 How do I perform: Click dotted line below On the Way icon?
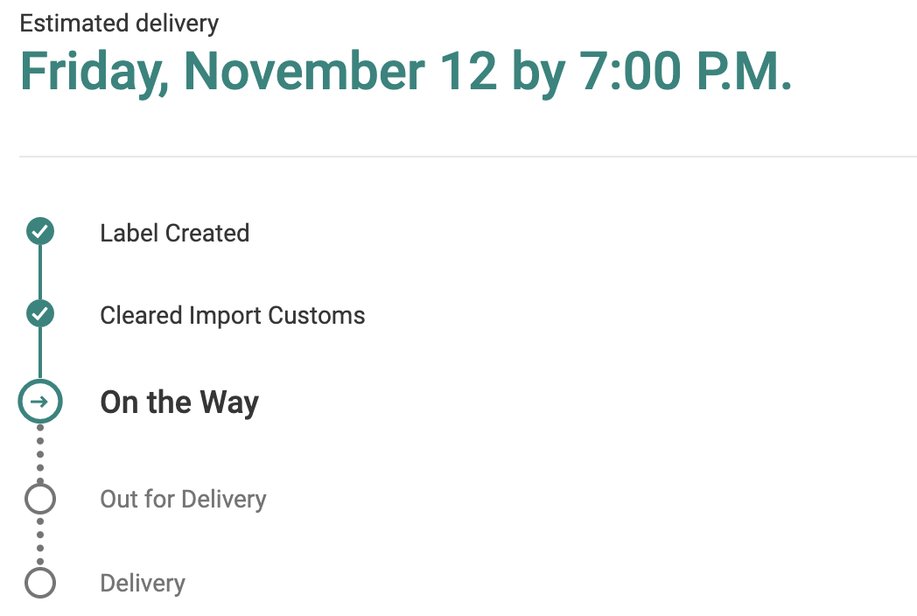coord(40,452)
